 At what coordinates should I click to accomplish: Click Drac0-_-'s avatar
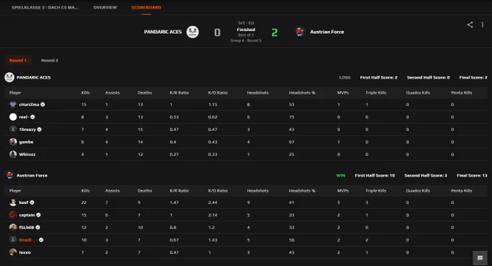13,240
